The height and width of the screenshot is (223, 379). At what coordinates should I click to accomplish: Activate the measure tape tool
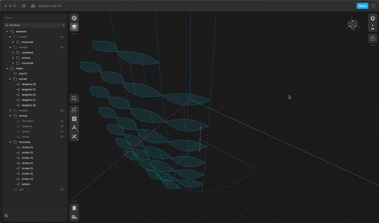pos(74,217)
